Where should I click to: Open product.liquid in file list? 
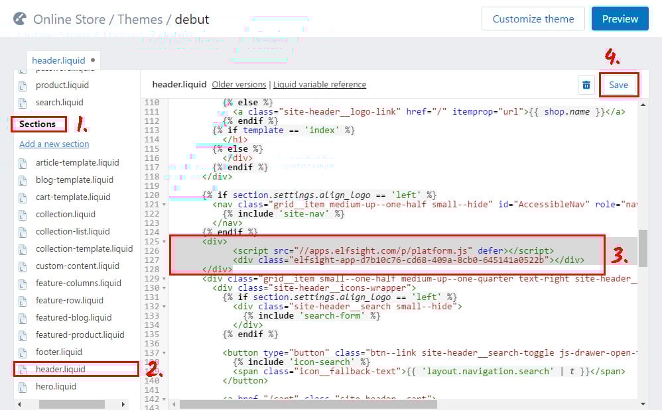click(x=62, y=85)
